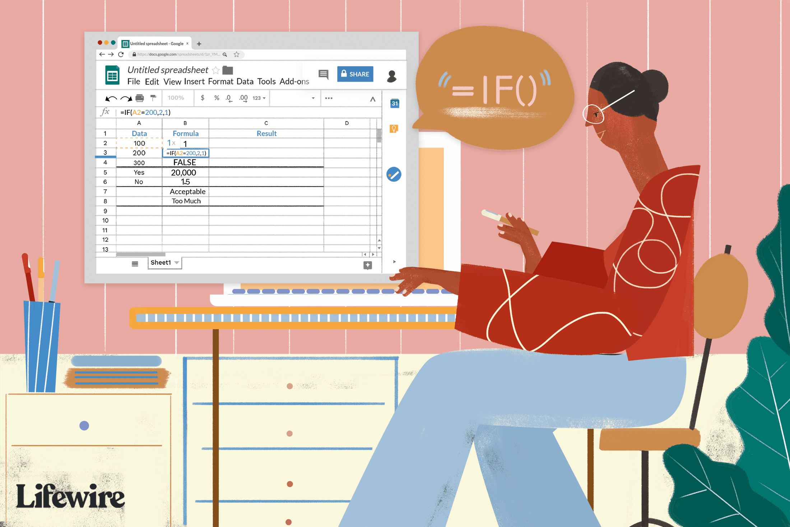Image resolution: width=790 pixels, height=527 pixels.
Task: Click the Untitled spreadsheet document title
Action: pos(168,70)
